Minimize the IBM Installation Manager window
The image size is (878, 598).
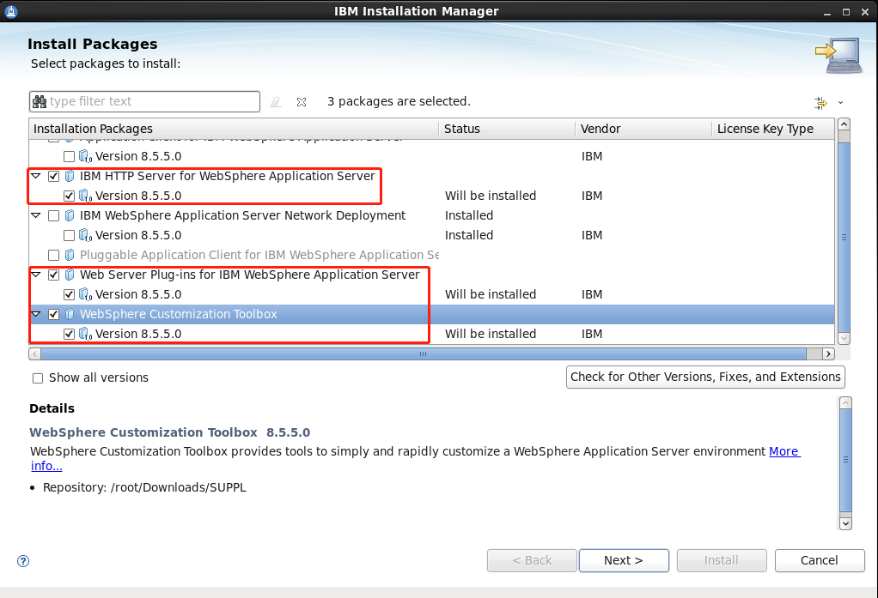[x=827, y=12]
